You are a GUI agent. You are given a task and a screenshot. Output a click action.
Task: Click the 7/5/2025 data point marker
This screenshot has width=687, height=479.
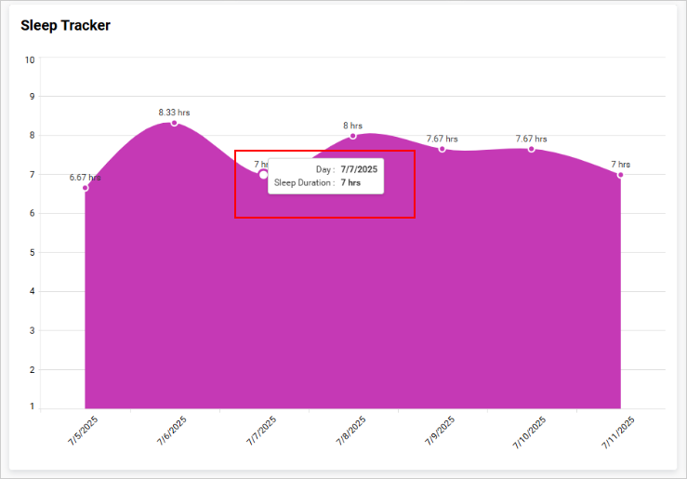tap(85, 188)
